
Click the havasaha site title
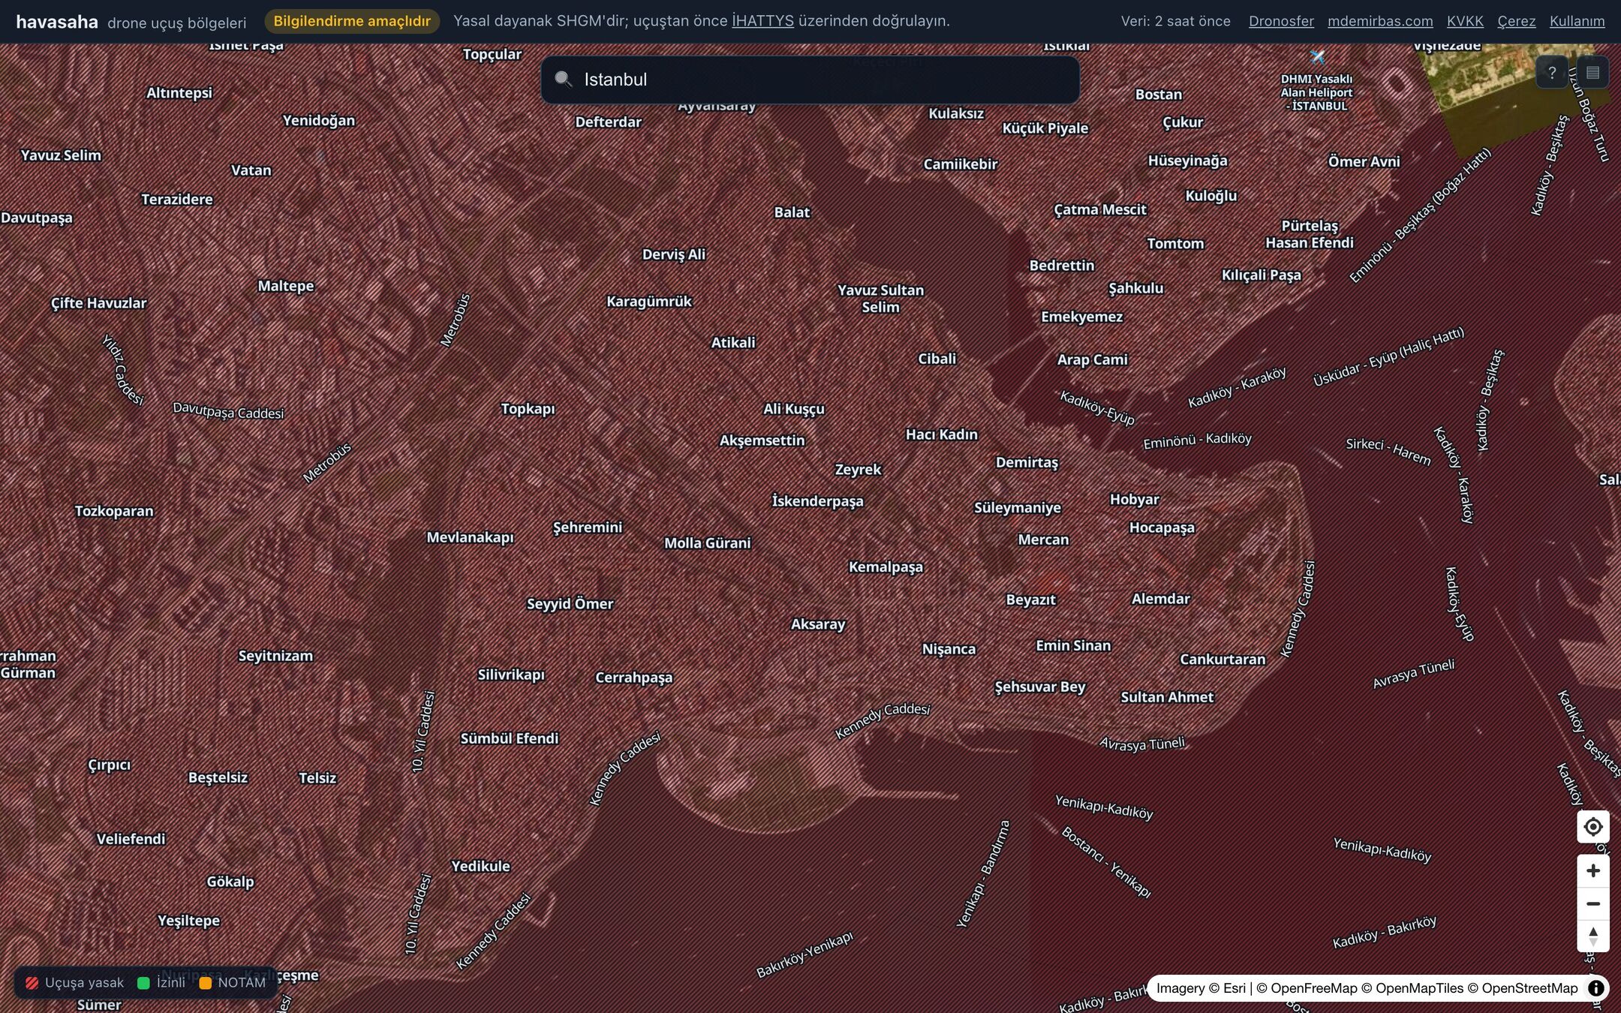[x=57, y=22]
